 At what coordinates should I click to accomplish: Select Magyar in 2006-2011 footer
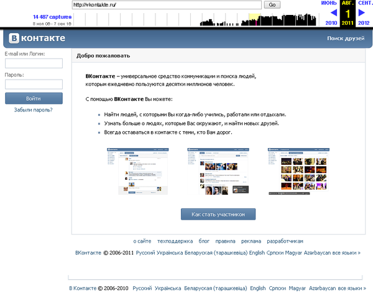[293, 253]
